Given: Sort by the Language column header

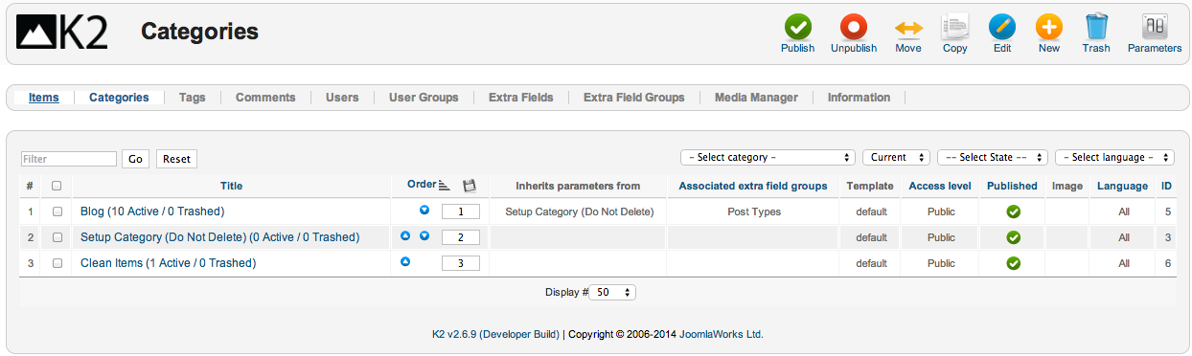Looking at the screenshot, I should click(1122, 186).
